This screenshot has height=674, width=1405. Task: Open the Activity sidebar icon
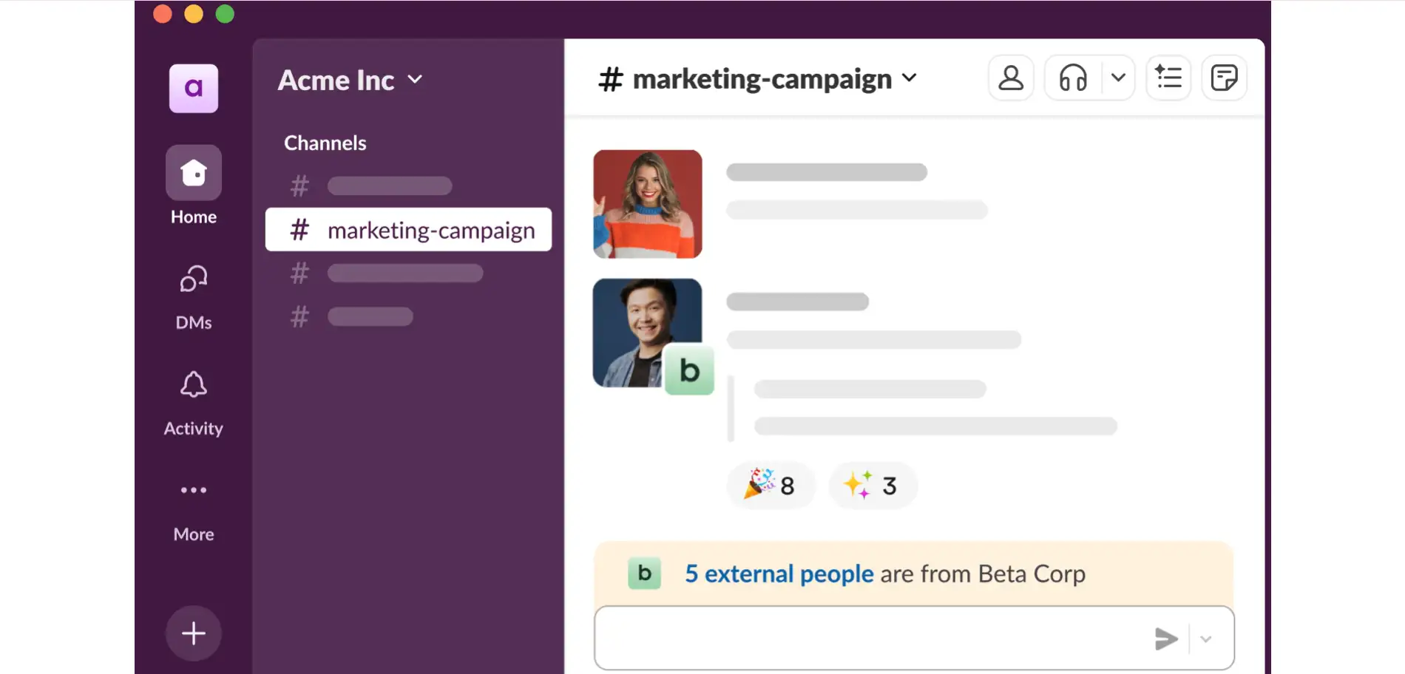(x=193, y=384)
